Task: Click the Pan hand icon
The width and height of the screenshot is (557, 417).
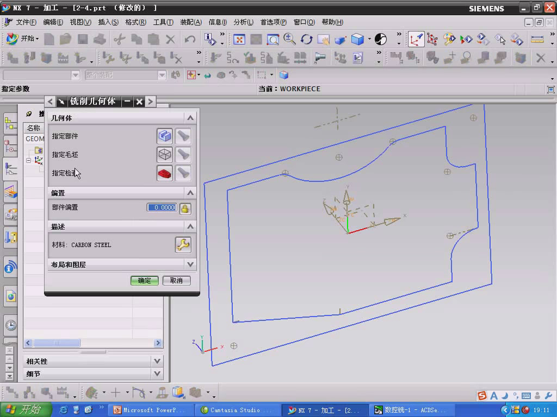Action: 323,39
